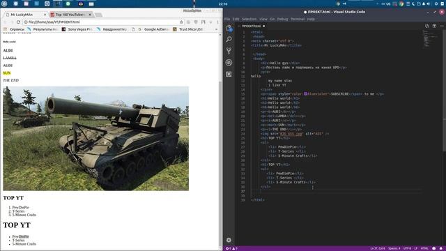This screenshot has height=251, width=446.
Task: Switch to the Mr LuckyMAn browser tab
Action: pyautogui.click(x=25, y=15)
